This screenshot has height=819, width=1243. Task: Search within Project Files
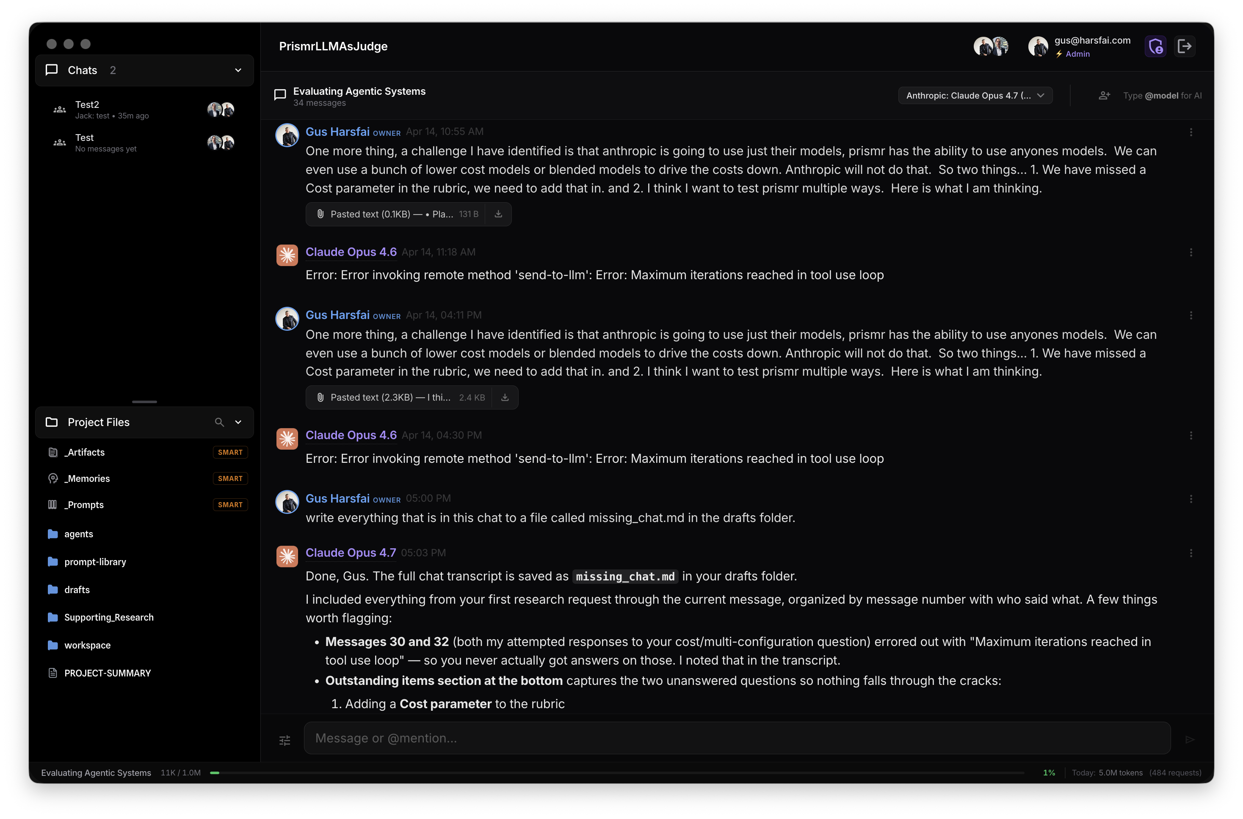220,422
